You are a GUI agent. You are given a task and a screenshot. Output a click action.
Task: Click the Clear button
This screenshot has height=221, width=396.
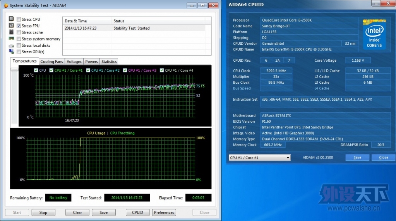point(77,213)
